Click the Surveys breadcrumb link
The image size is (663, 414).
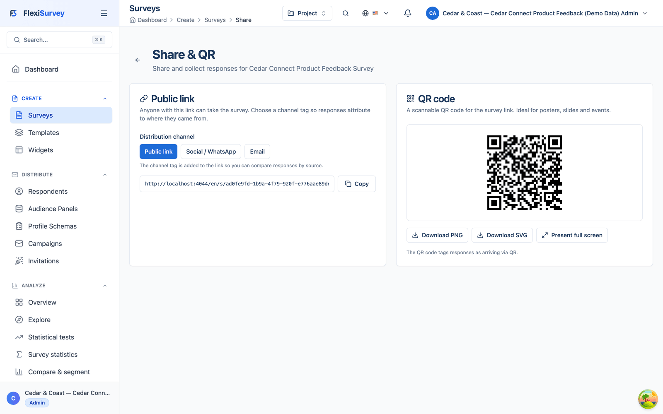coord(215,20)
